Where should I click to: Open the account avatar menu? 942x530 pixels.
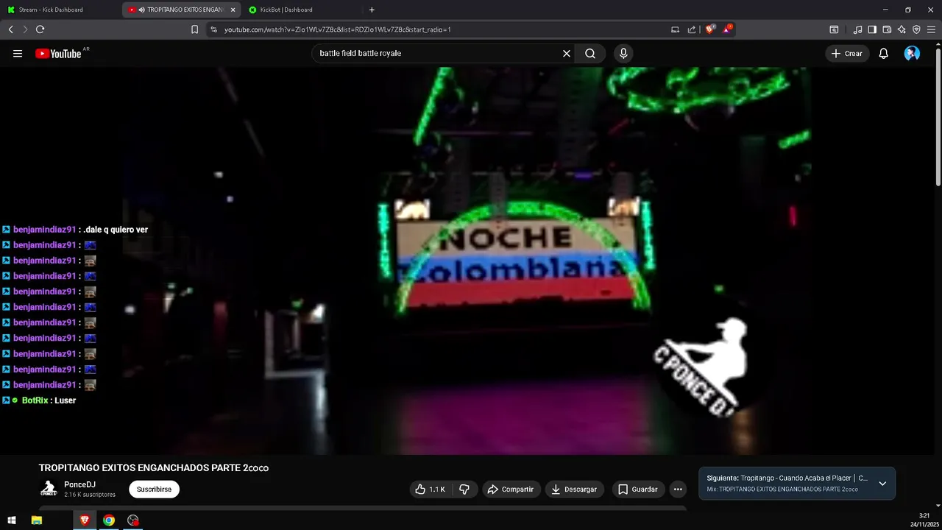pos(912,54)
